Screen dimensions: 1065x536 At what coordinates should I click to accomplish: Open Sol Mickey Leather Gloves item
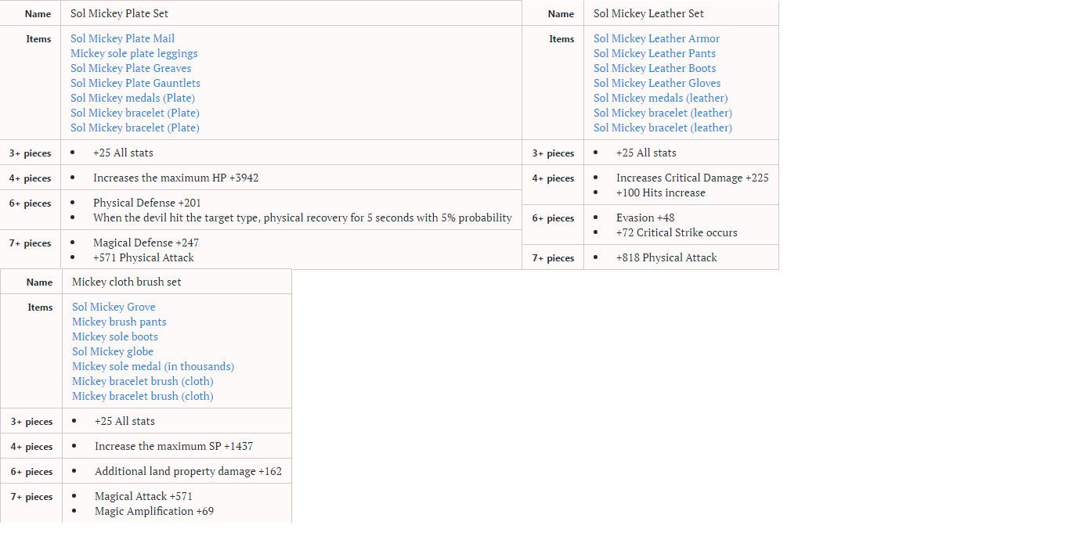[x=657, y=83]
